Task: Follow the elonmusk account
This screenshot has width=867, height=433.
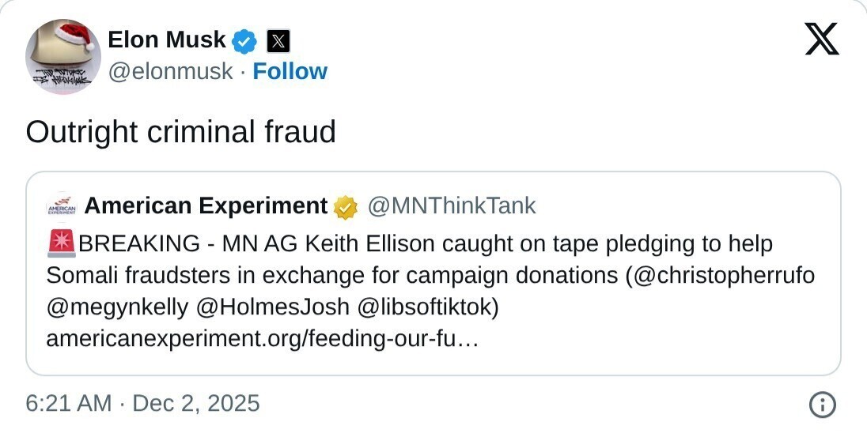Action: pyautogui.click(x=290, y=71)
